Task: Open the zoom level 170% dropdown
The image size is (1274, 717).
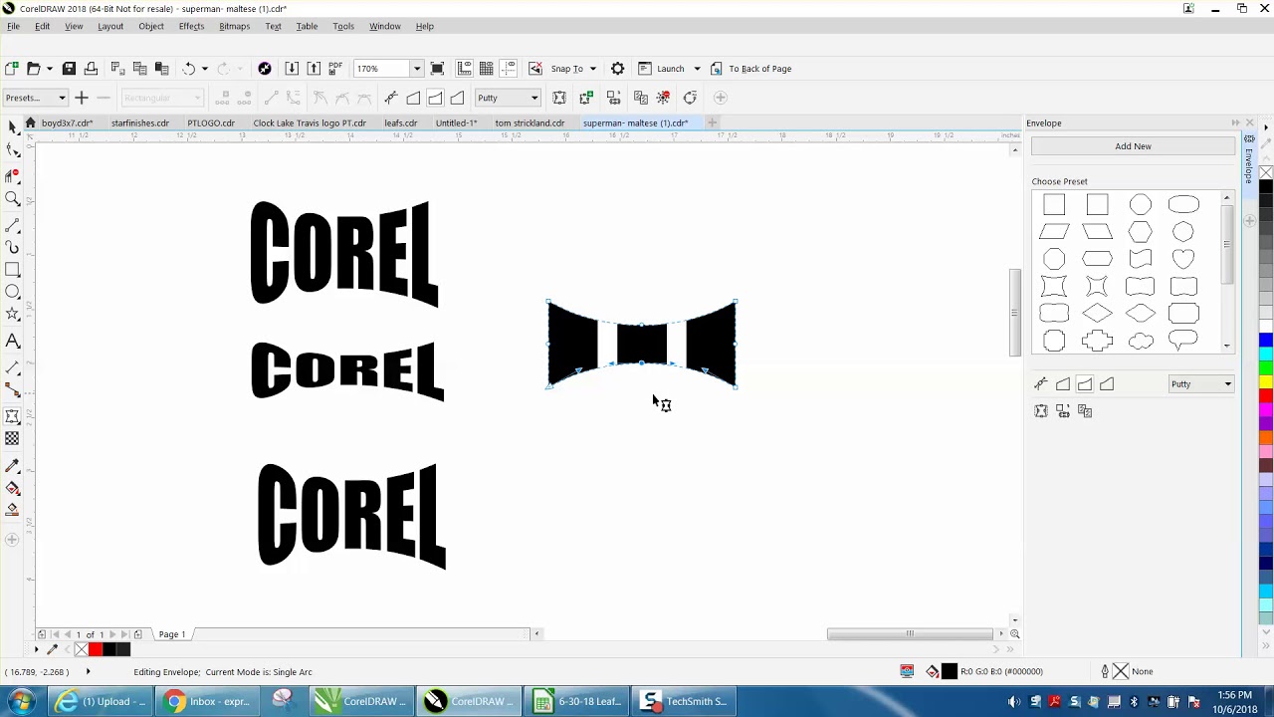Action: (x=417, y=69)
